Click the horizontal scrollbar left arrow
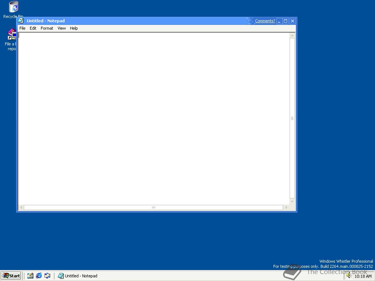The width and height of the screenshot is (375, 281). 21,207
